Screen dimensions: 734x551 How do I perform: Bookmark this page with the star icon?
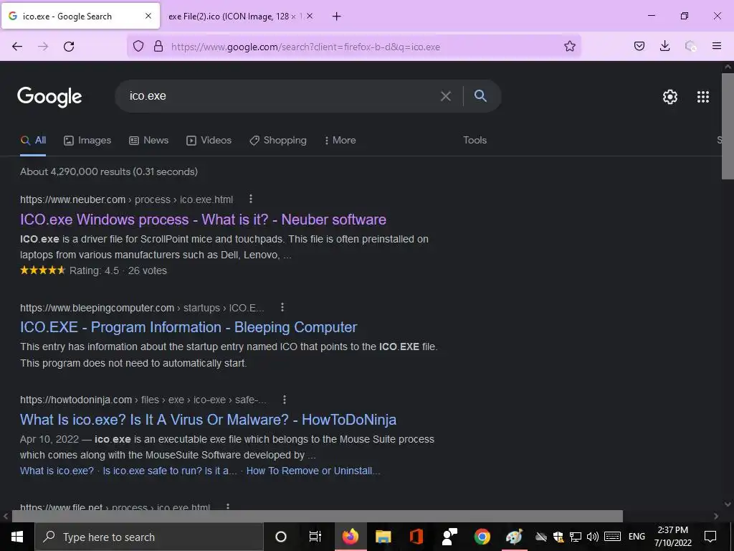click(x=570, y=46)
